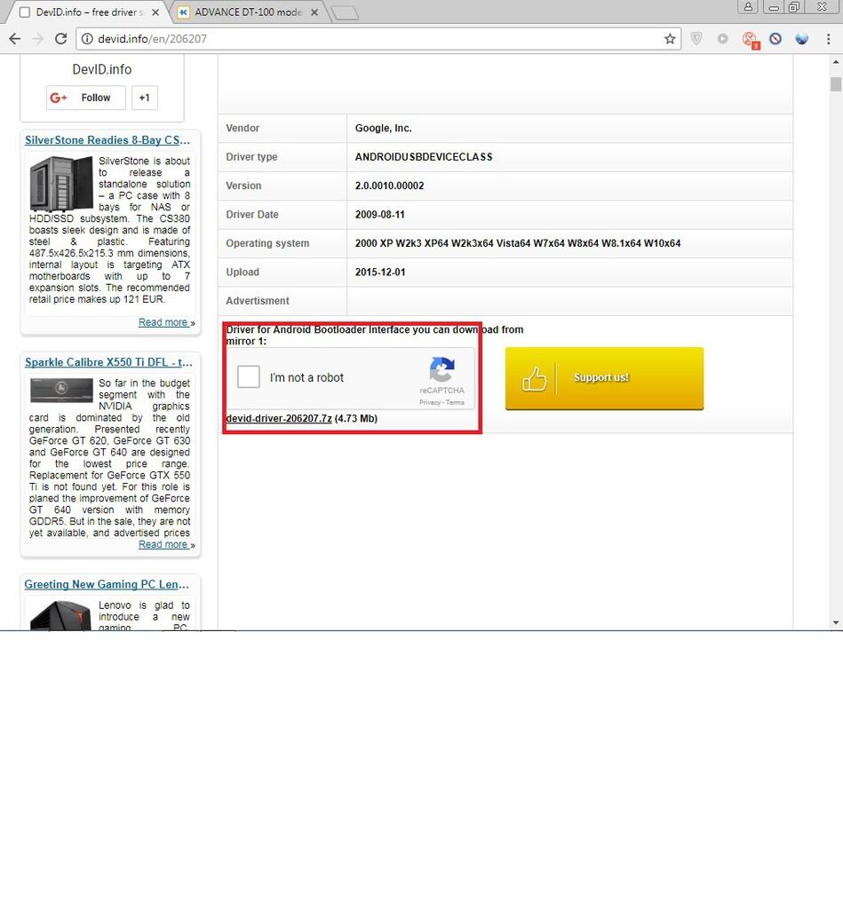Bookmark this page with the star icon

click(x=670, y=39)
